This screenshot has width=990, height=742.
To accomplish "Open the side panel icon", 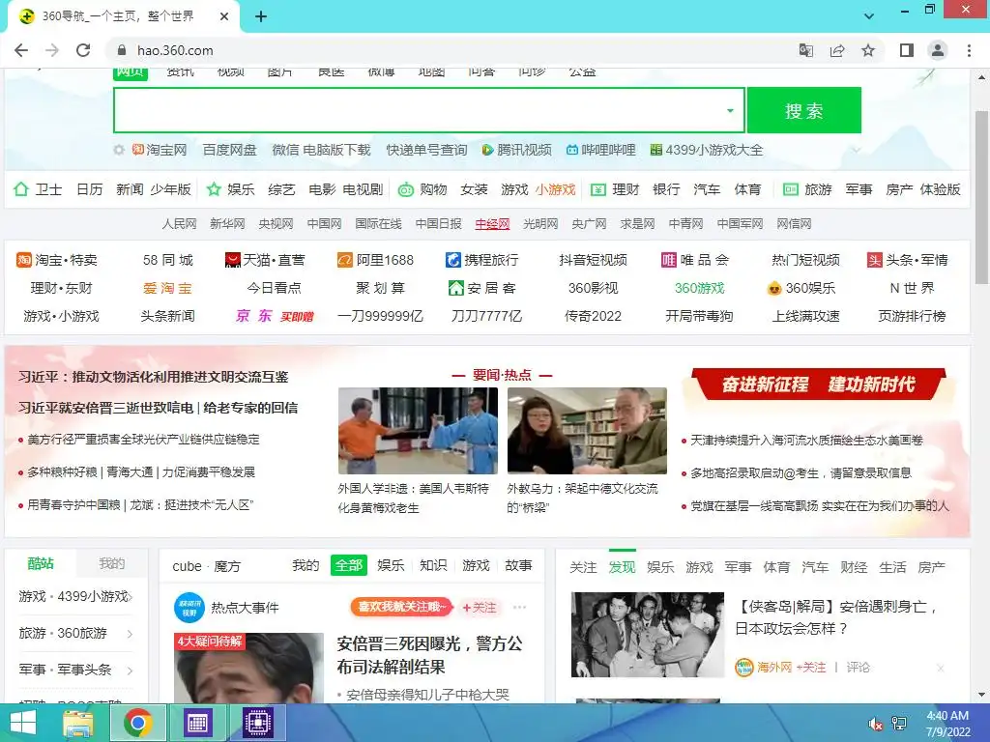I will click(x=907, y=50).
